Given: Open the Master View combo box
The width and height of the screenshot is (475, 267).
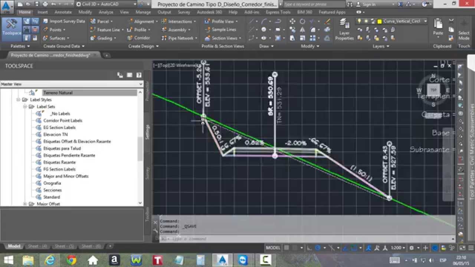Looking at the screenshot, I should coord(72,84).
